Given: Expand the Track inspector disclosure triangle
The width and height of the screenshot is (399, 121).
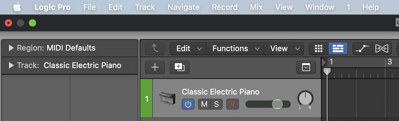Looking at the screenshot, I should (x=11, y=65).
